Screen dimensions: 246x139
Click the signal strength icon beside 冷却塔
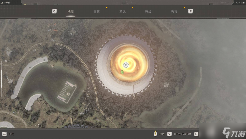pos(2,3)
